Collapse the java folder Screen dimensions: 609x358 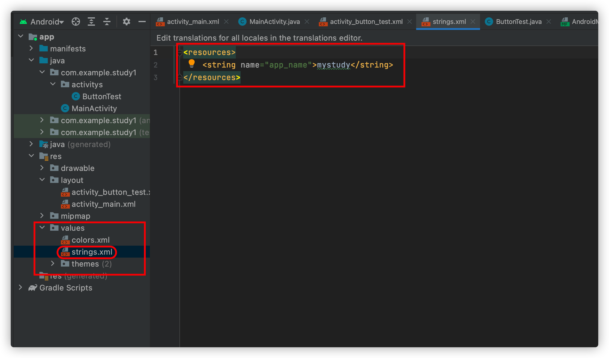31,60
